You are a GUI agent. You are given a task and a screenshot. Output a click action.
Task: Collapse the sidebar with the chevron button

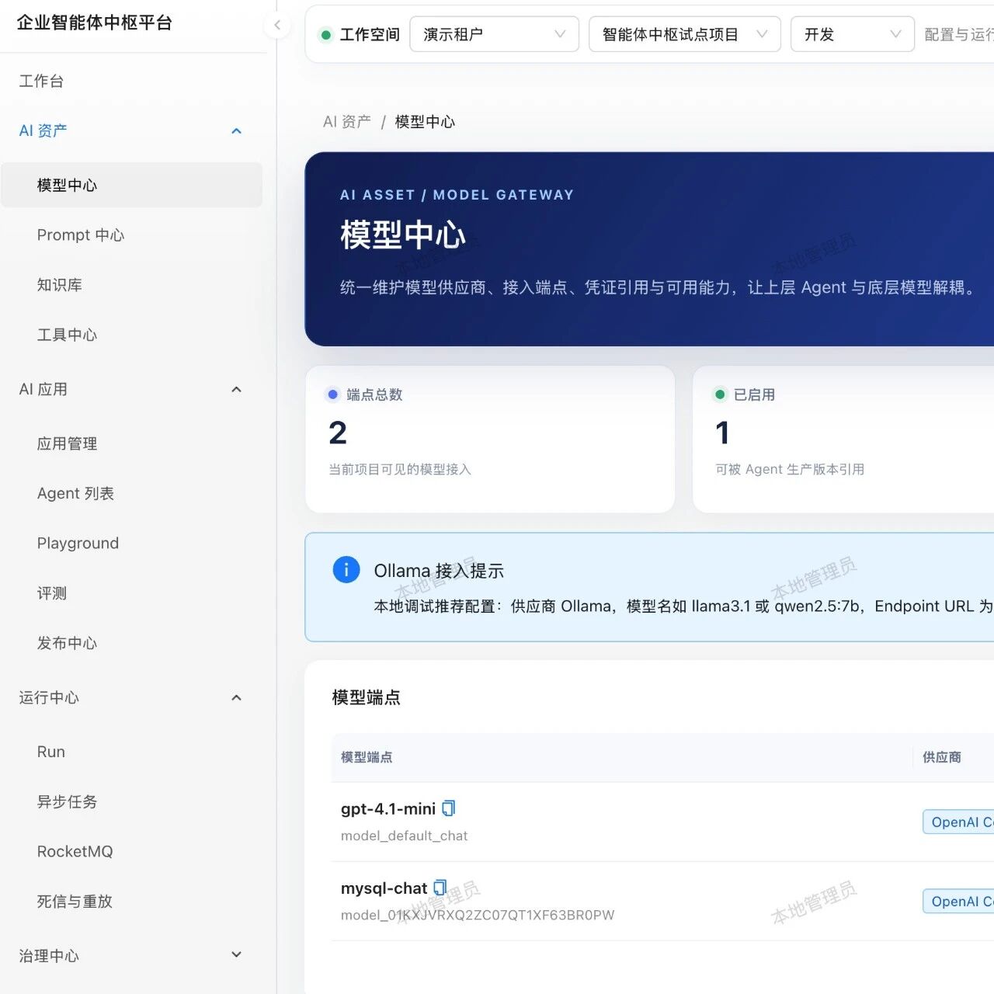(x=277, y=26)
